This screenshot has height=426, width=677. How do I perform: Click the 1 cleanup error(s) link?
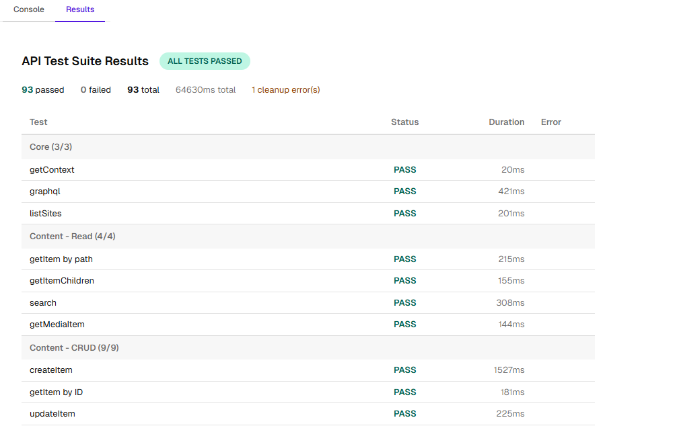click(285, 89)
